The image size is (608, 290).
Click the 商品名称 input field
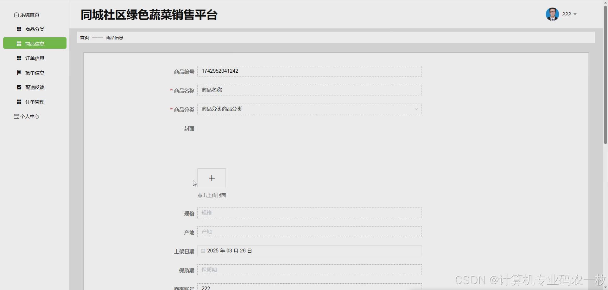tap(309, 90)
